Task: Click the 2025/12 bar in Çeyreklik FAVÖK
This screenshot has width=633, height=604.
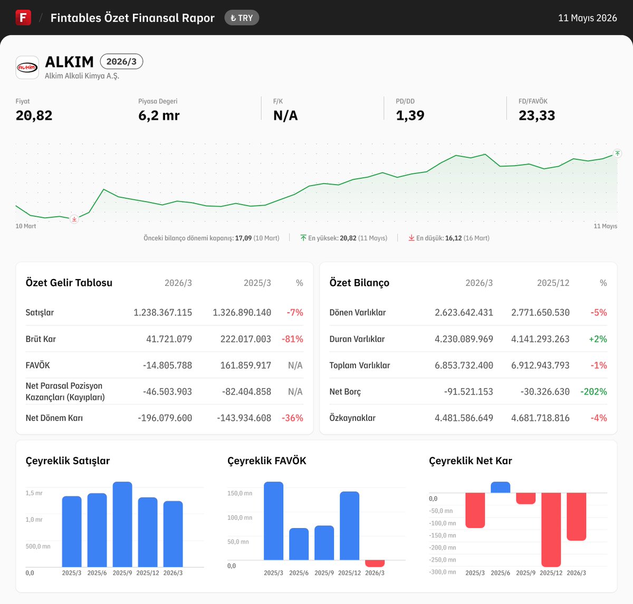Action: point(350,525)
